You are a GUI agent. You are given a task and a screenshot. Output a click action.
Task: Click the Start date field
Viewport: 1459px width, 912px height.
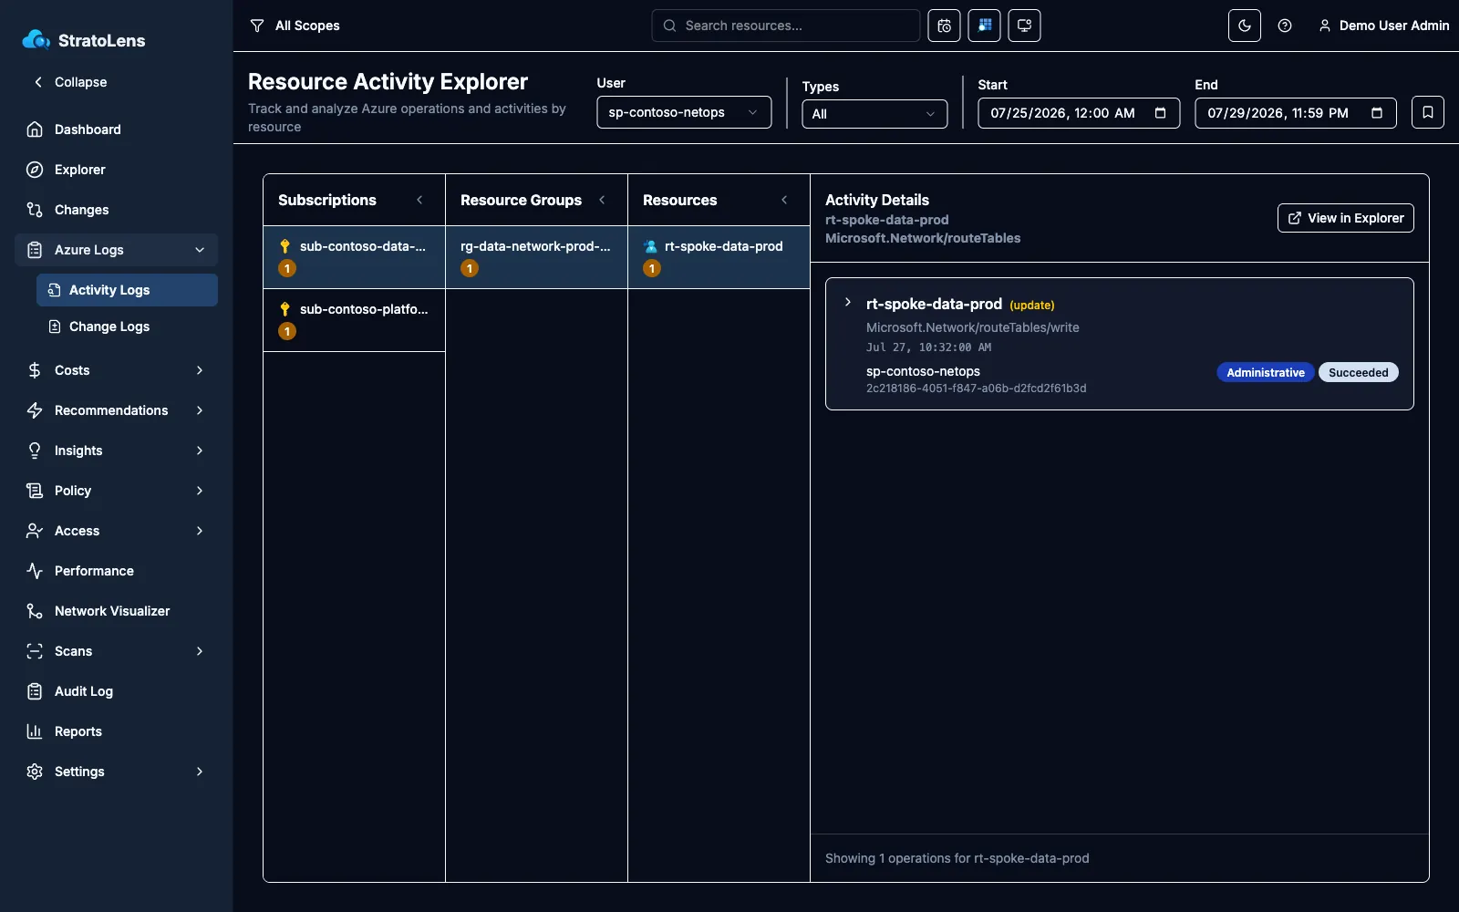1079,113
